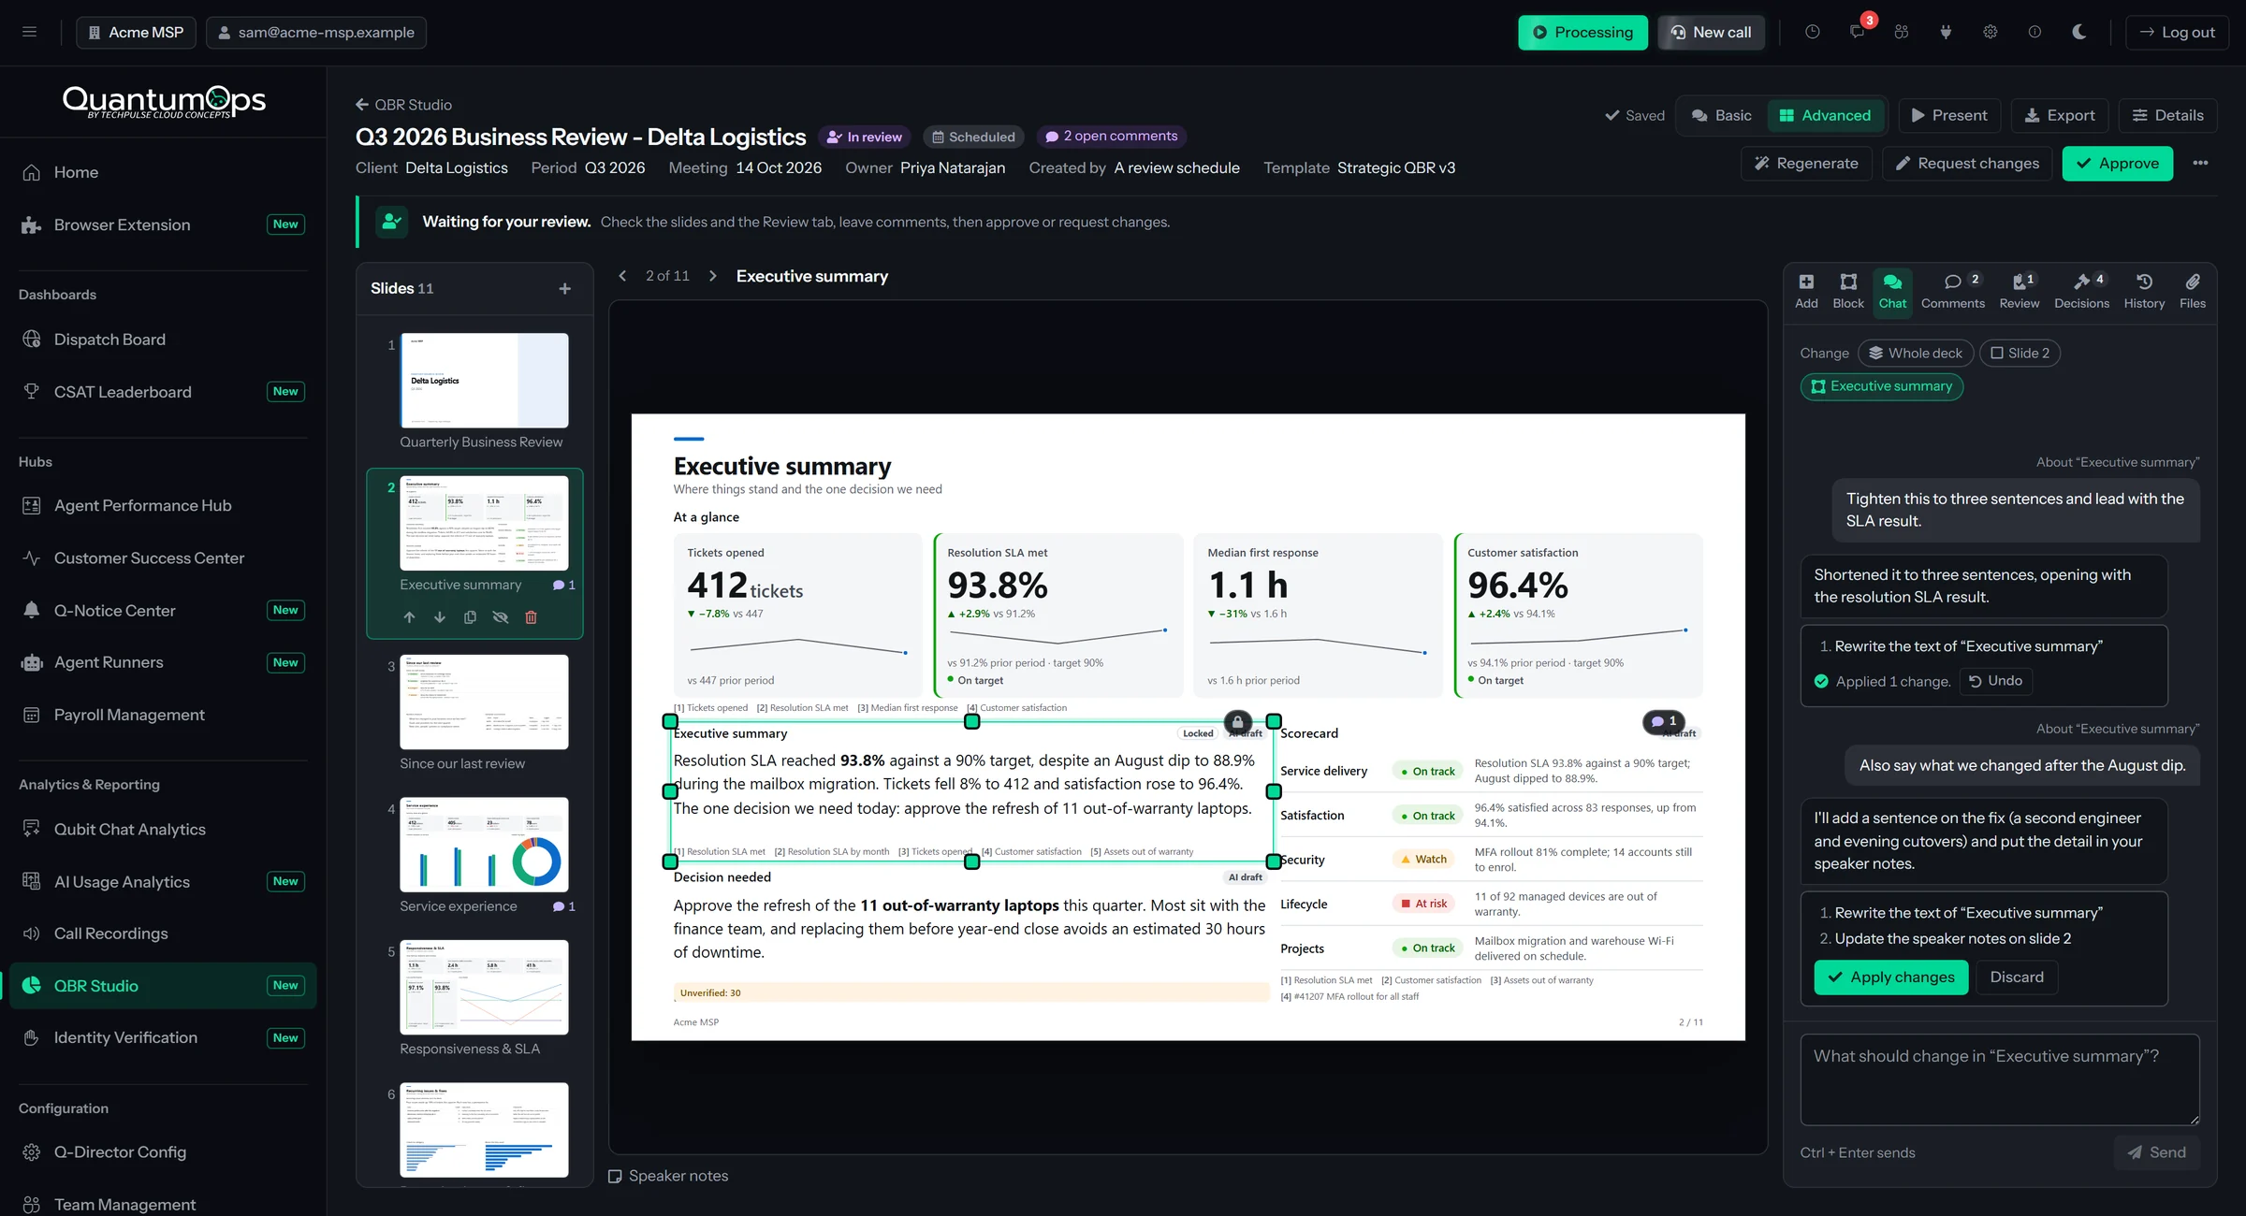Toggle Speaker notes panel
Image resolution: width=2246 pixels, height=1216 pixels.
point(668,1176)
